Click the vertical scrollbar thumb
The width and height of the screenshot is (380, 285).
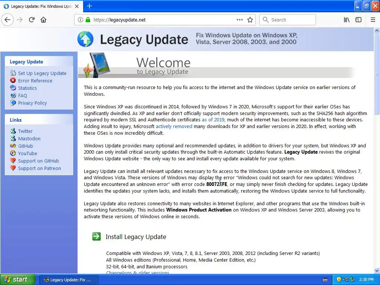(x=377, y=74)
